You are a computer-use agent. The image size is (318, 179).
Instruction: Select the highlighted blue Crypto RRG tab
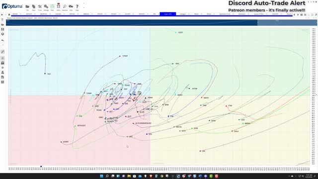pos(168,14)
